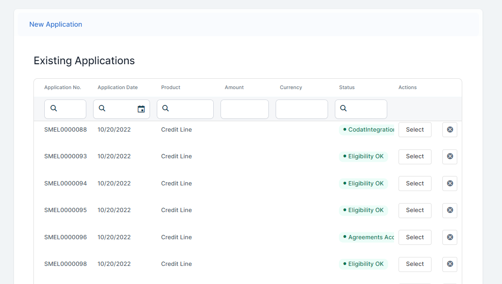Image resolution: width=502 pixels, height=284 pixels.
Task: Open the New Application link
Action: click(x=56, y=24)
